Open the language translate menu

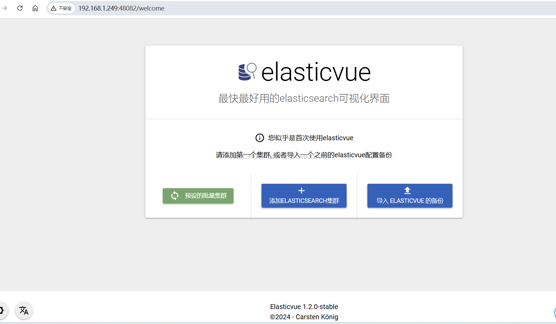(24, 310)
